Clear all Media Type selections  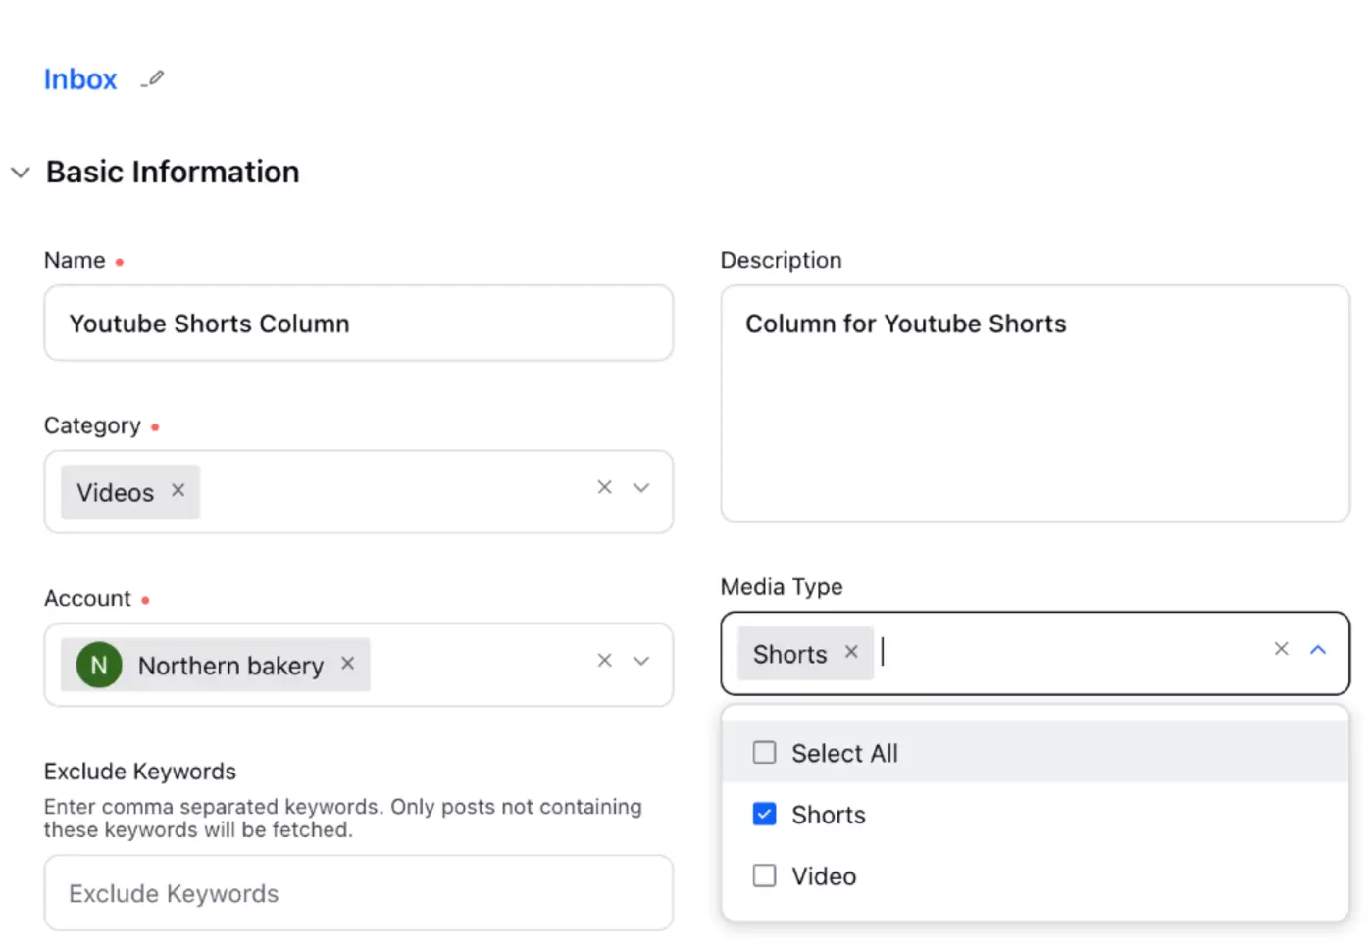tap(1281, 649)
